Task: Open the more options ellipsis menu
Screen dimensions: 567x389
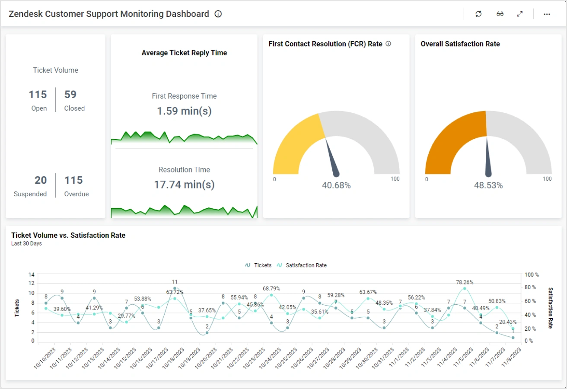Action: [547, 14]
